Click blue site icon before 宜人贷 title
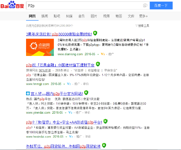The height and width of the screenshot is (150, 181). [28, 93]
